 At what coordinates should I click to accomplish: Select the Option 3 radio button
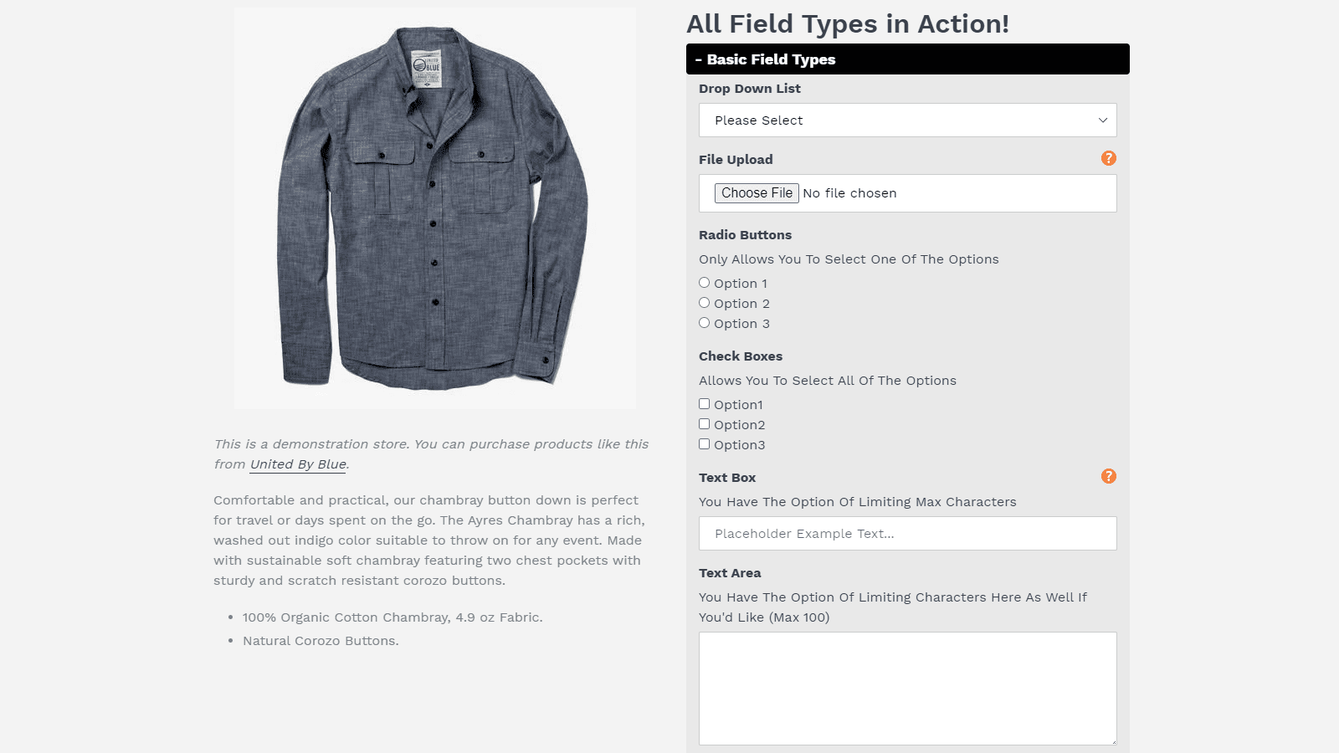tap(704, 322)
